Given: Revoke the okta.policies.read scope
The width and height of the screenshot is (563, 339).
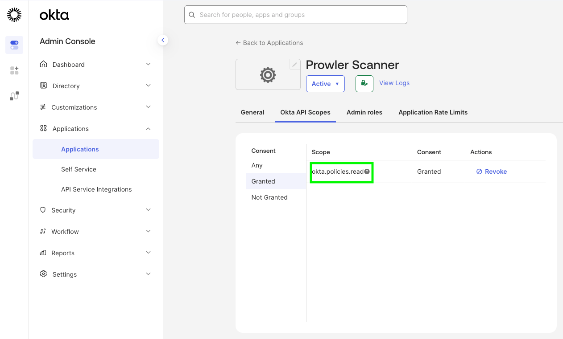Looking at the screenshot, I should click(492, 172).
